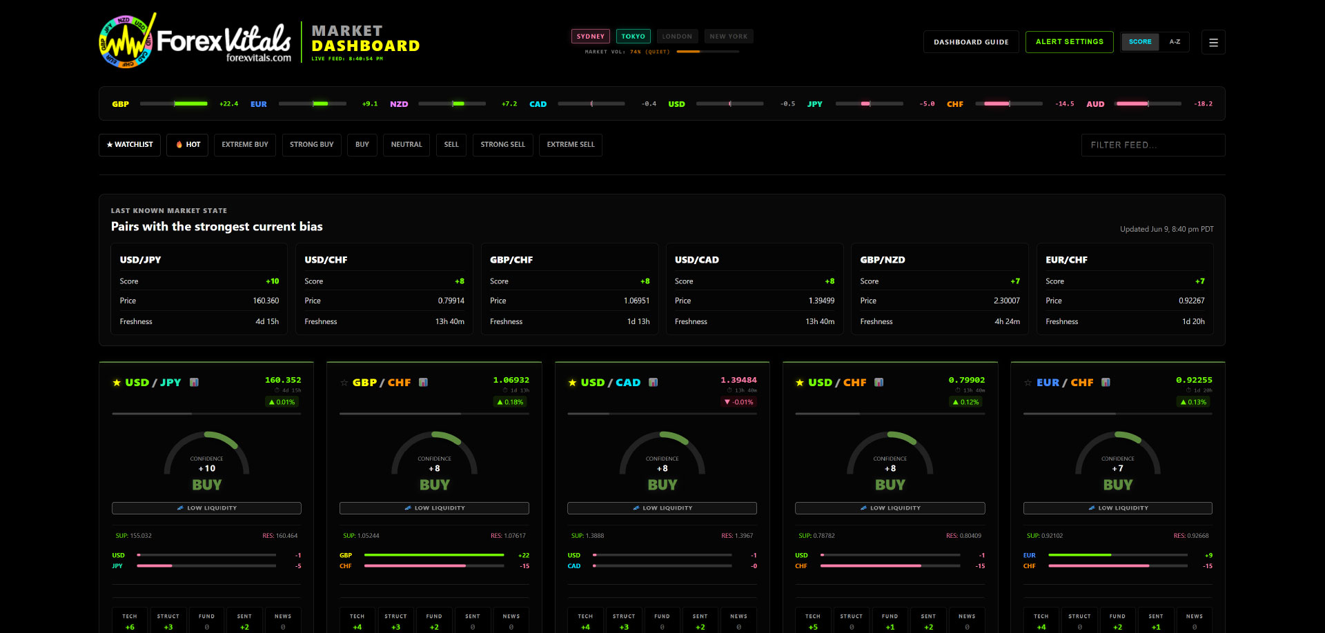Filter by Strong Buy signals

(311, 145)
